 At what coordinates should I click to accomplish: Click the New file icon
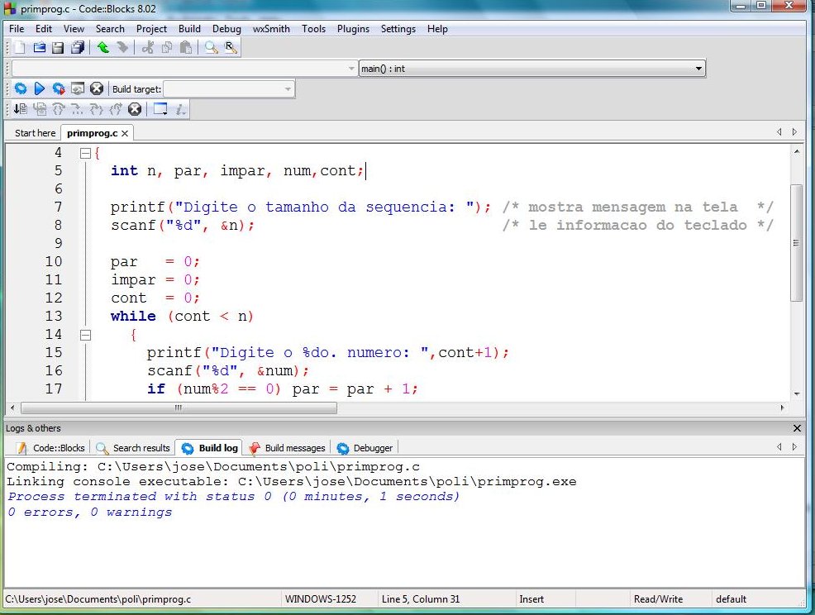20,48
